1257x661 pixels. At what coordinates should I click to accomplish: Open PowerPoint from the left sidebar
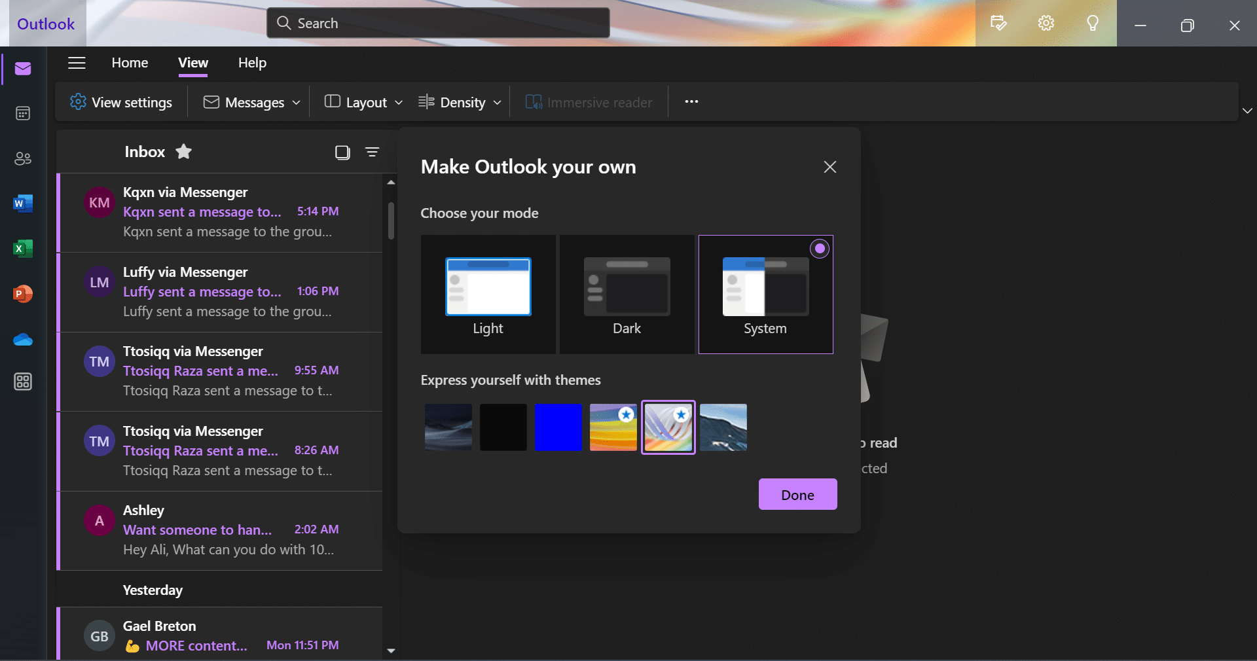23,294
